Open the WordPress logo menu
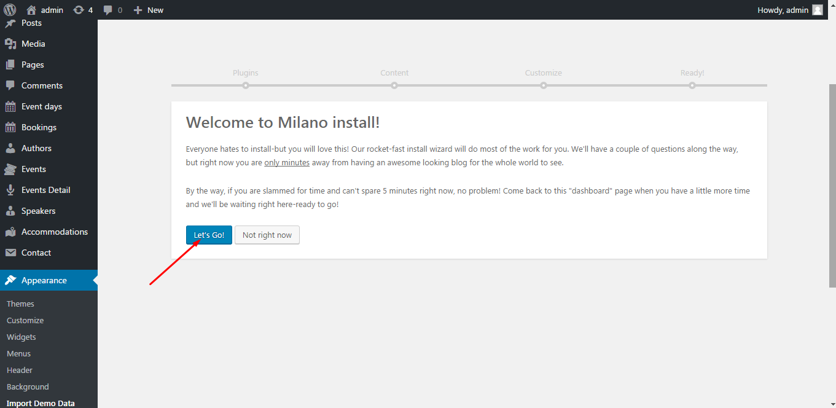The image size is (836, 408). 10,10
